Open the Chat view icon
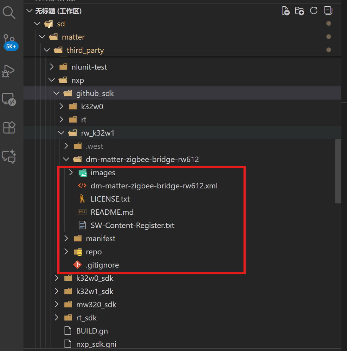Image resolution: width=347 pixels, height=351 pixels. [x=9, y=156]
